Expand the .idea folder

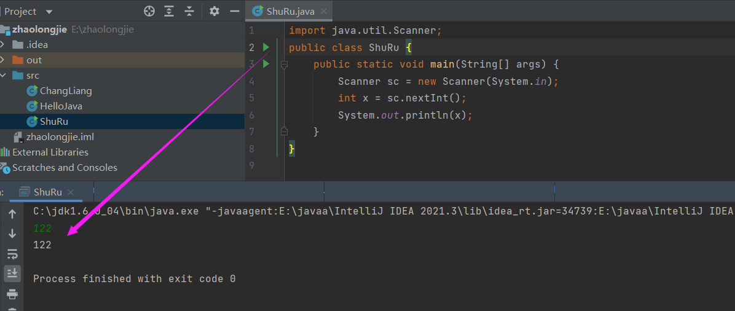[x=3, y=45]
